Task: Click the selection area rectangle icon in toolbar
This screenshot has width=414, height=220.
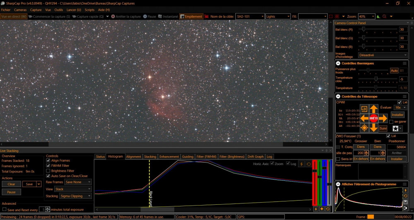Action: (x=331, y=17)
